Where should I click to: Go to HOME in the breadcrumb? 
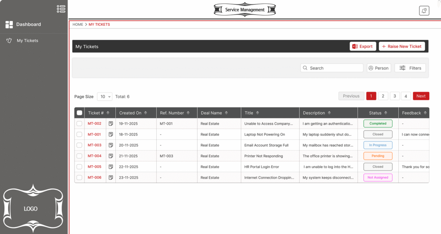click(x=78, y=25)
